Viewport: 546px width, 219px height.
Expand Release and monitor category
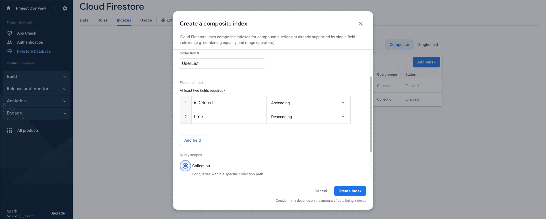(36, 89)
